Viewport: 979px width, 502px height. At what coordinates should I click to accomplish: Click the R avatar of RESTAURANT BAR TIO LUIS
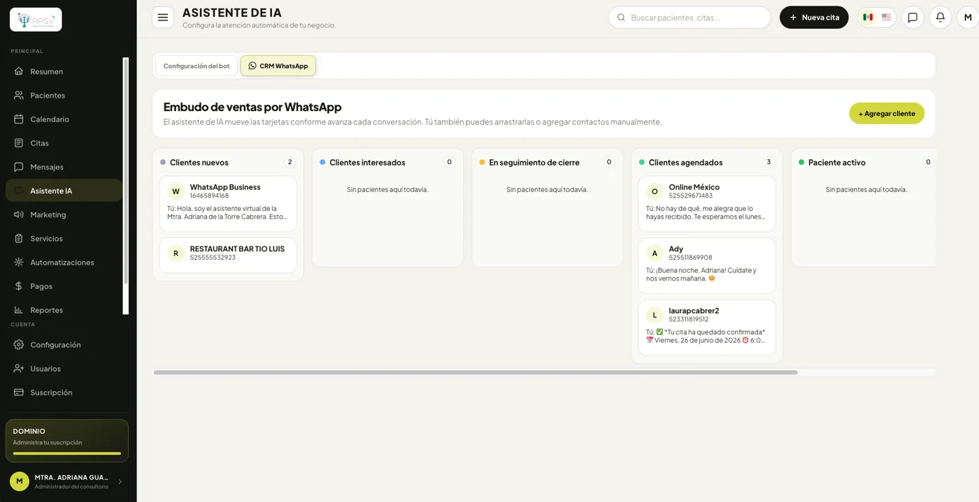click(176, 253)
